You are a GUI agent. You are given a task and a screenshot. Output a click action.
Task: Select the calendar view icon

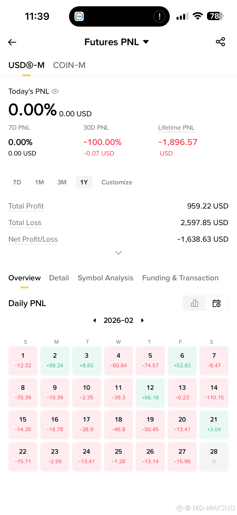pos(216,303)
